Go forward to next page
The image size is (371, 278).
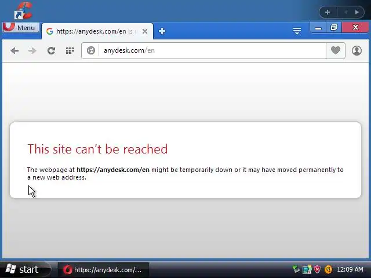tap(32, 50)
